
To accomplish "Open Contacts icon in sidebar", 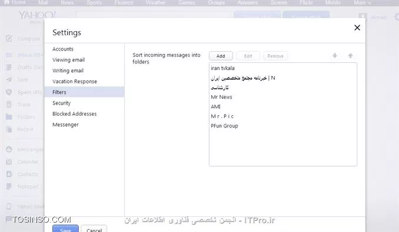I will click(9, 174).
